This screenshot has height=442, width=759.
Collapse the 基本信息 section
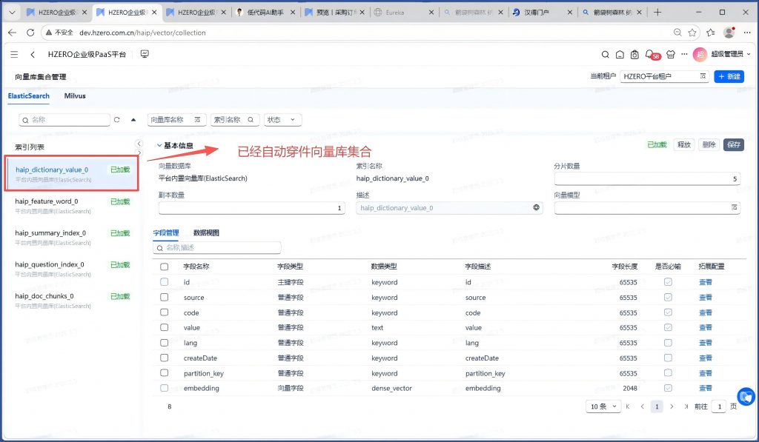coord(159,145)
